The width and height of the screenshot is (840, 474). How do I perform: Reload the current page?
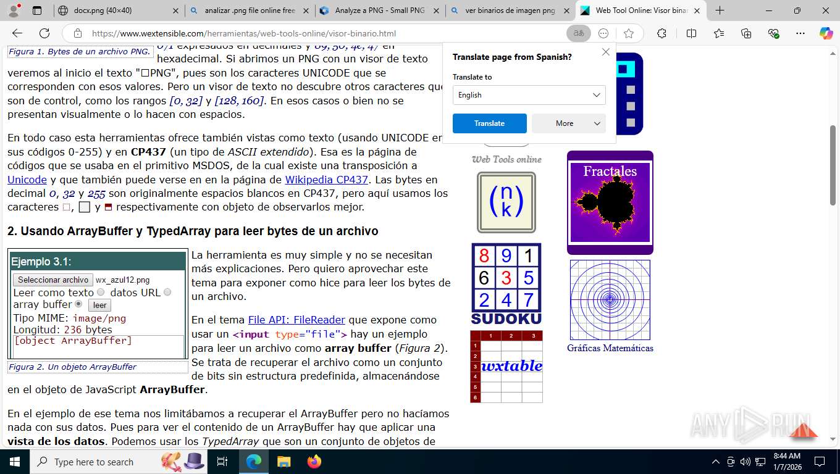coord(44,33)
